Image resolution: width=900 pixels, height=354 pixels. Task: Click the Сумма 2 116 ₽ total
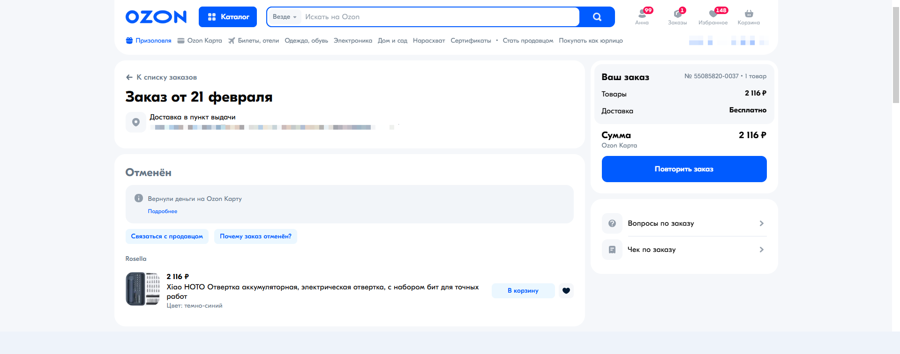pyautogui.click(x=752, y=135)
